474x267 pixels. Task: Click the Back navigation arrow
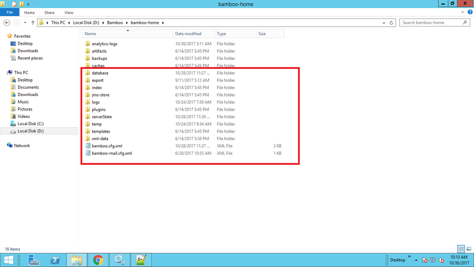click(x=7, y=23)
